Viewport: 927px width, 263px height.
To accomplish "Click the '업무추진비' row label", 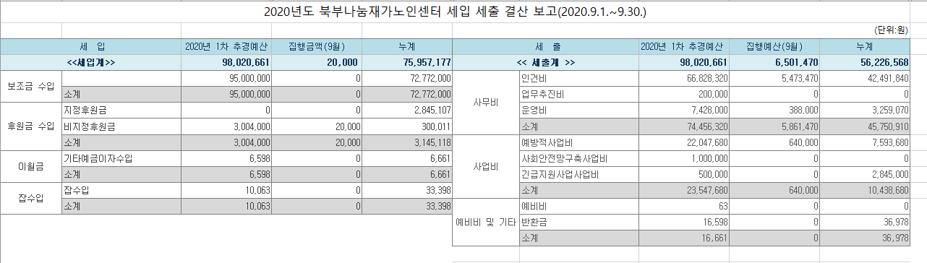I will 578,94.
